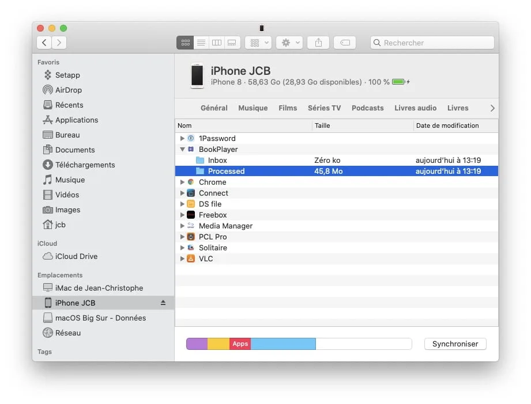Expand the Solitaire disclosure triangle

tap(182, 247)
